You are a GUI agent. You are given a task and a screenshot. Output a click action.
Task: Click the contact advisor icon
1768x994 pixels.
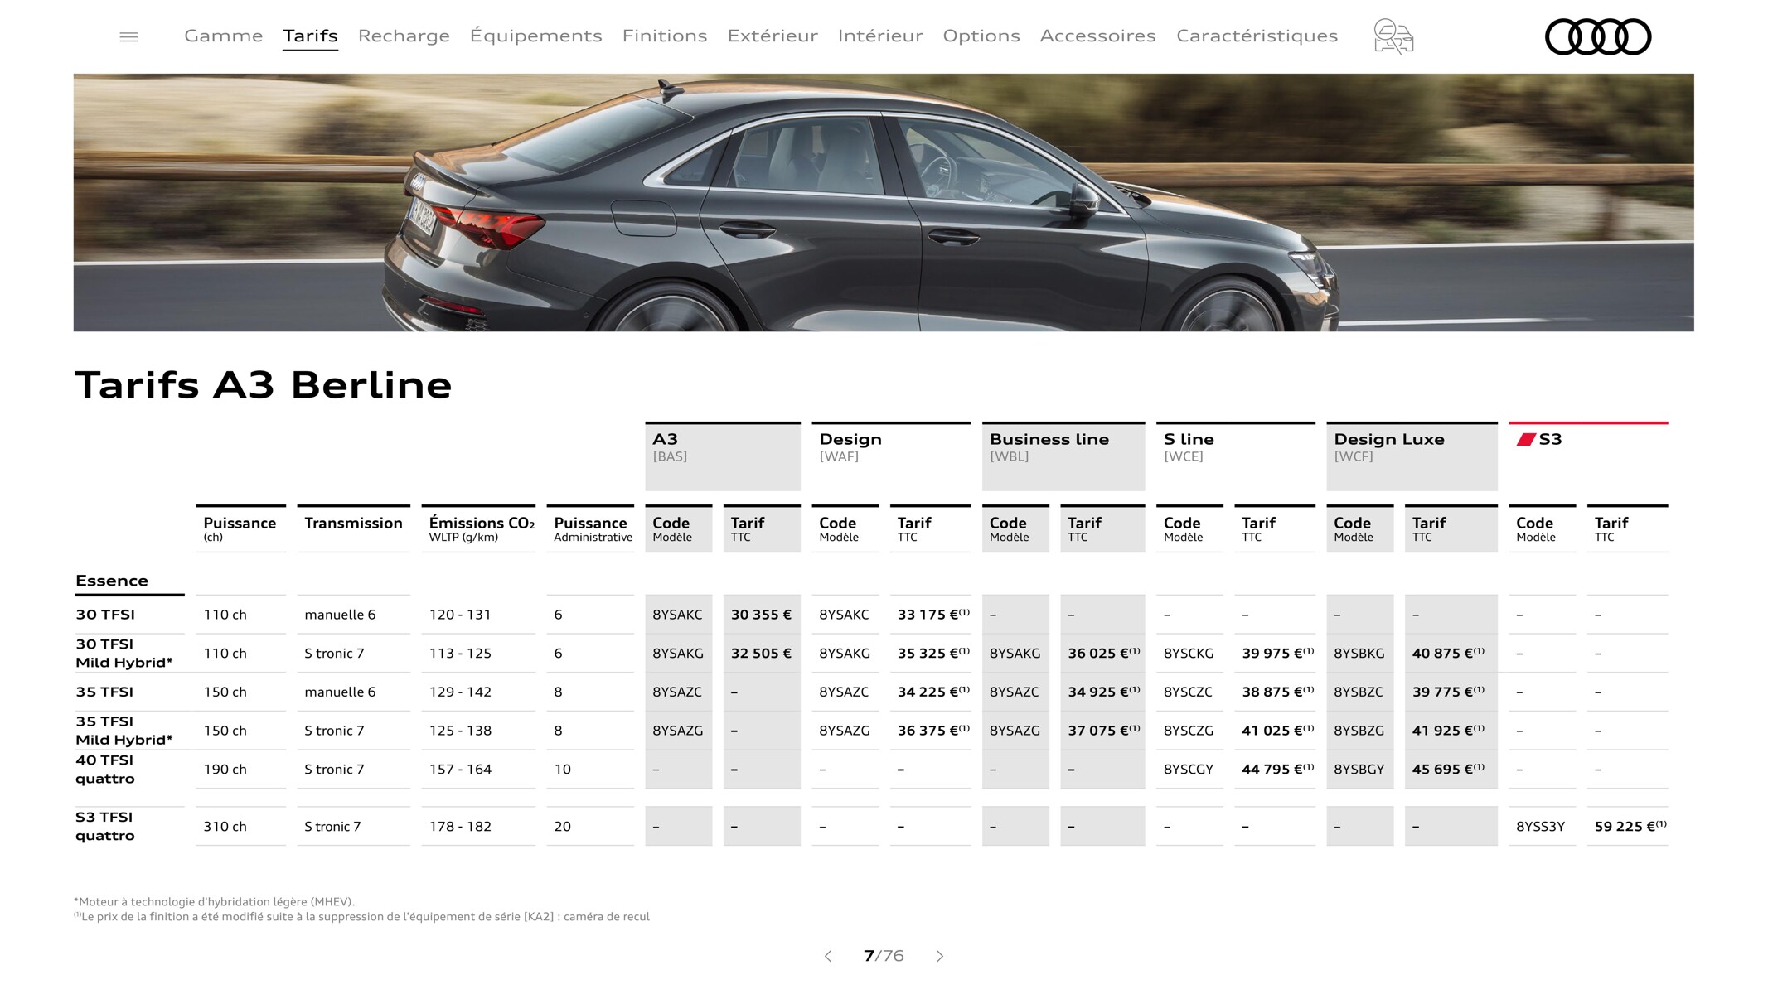(1393, 36)
